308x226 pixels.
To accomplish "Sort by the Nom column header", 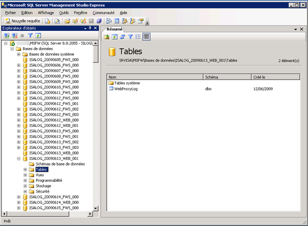I will [x=155, y=77].
